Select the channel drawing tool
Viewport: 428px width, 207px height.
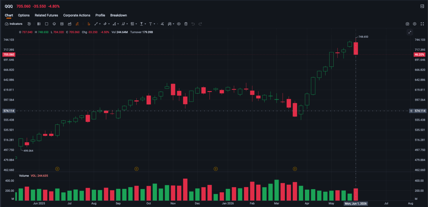pos(105,24)
